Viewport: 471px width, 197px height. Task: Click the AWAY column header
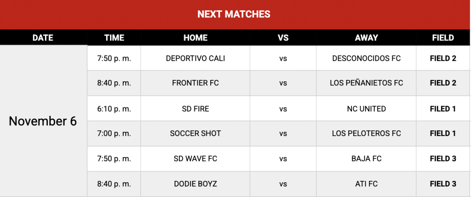pyautogui.click(x=366, y=38)
